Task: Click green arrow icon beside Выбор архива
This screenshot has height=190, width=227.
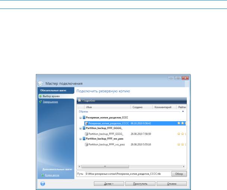Action: (x=41, y=96)
